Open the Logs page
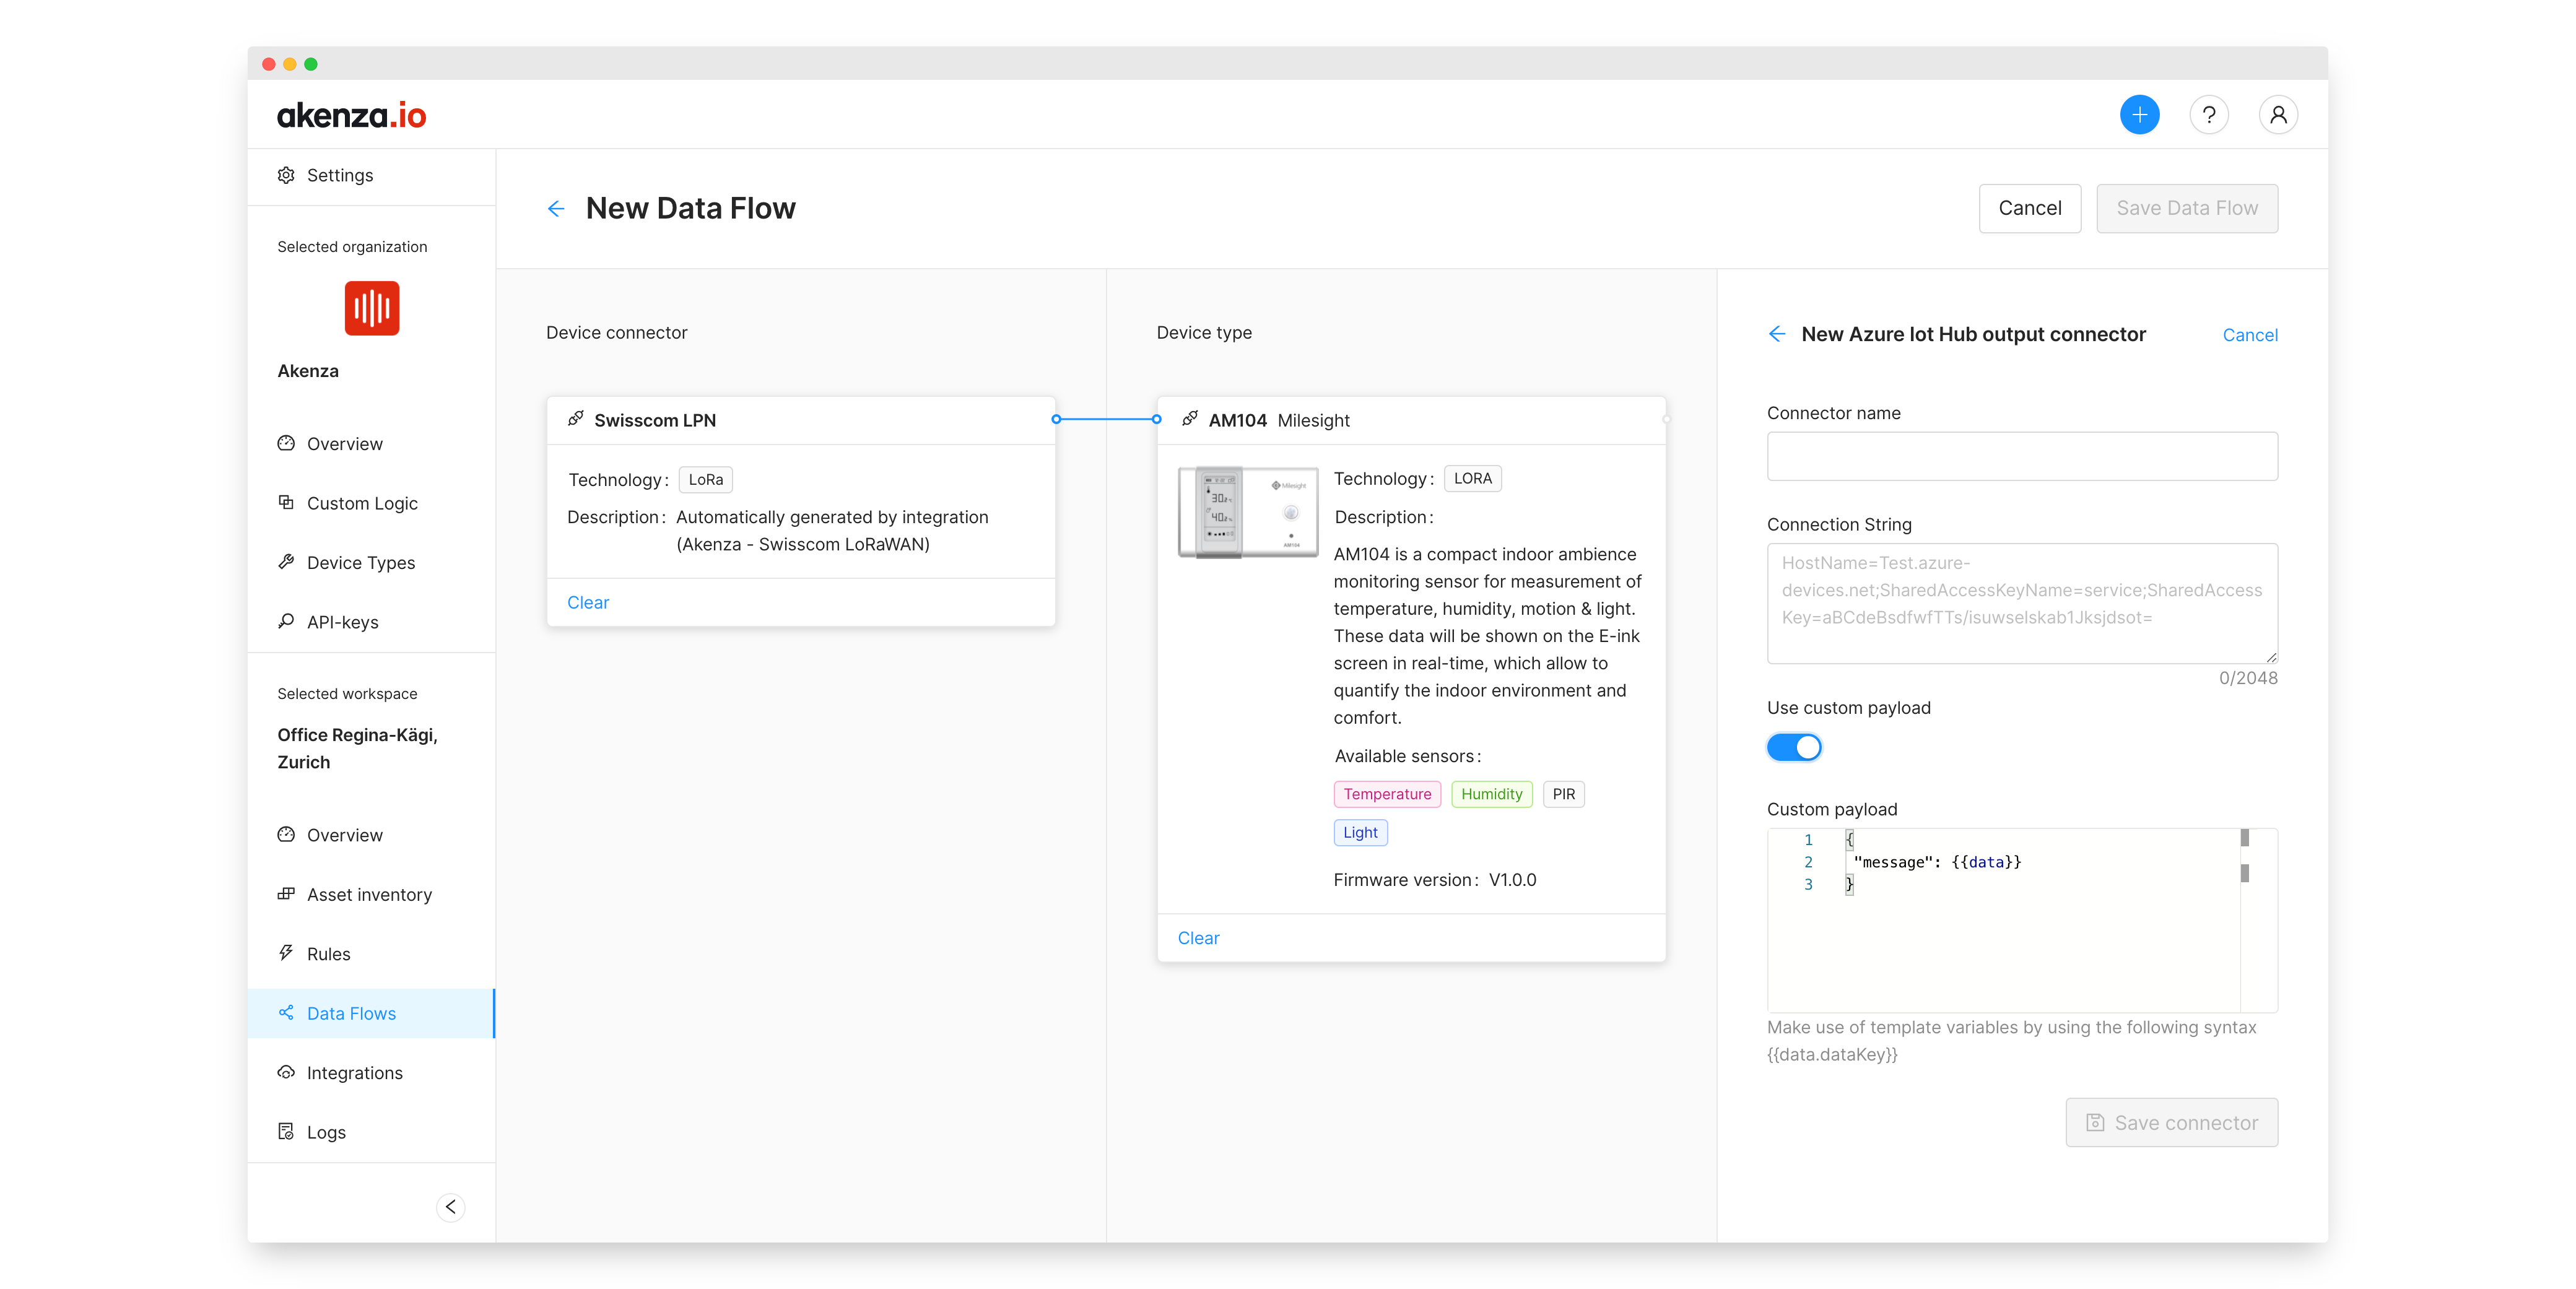2576x1289 pixels. [x=371, y=1132]
